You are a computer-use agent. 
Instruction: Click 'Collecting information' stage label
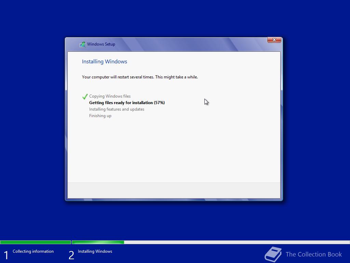[x=33, y=251]
